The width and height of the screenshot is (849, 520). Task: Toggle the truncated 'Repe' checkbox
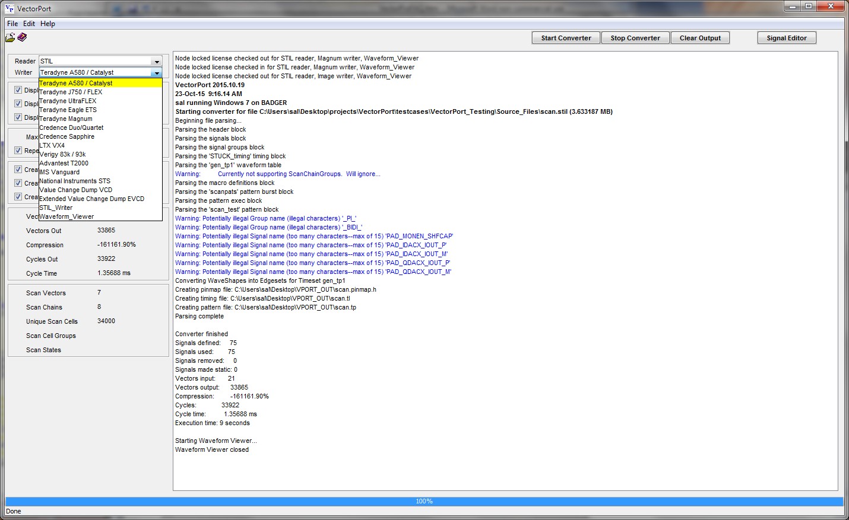(x=18, y=151)
